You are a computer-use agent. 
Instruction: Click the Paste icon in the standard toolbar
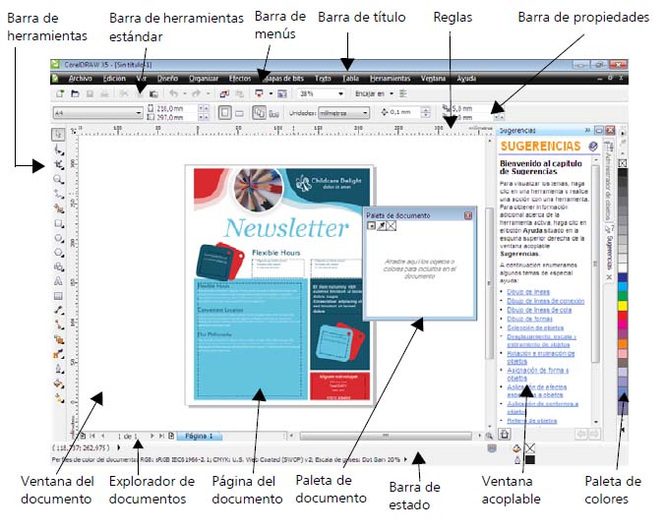[x=153, y=93]
